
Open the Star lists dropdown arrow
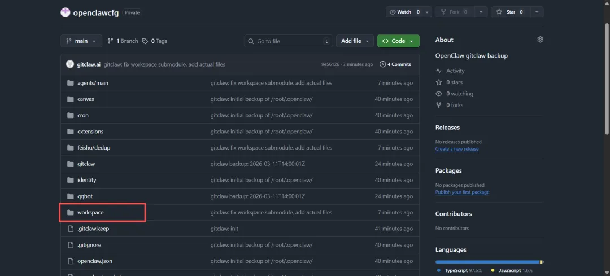[537, 12]
